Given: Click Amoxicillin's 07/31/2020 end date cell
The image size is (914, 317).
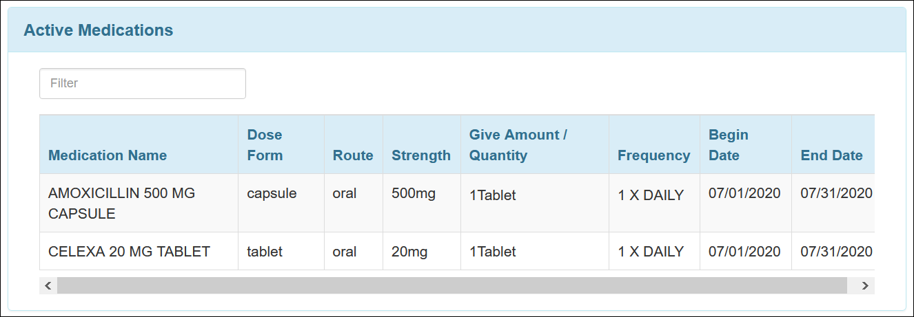Looking at the screenshot, I should (x=836, y=193).
